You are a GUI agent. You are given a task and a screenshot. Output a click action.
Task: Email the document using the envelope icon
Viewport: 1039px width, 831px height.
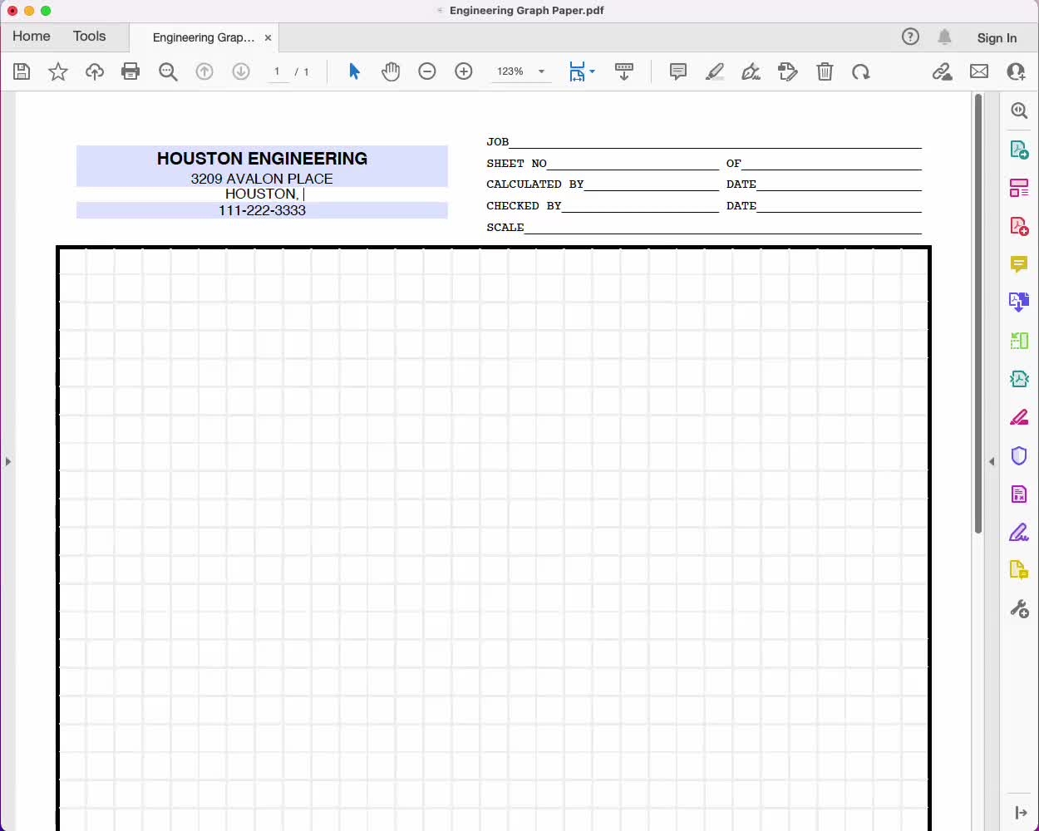(979, 71)
